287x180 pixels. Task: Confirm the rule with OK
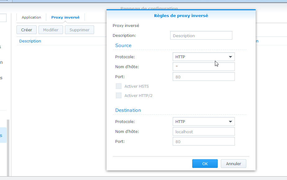(x=205, y=164)
